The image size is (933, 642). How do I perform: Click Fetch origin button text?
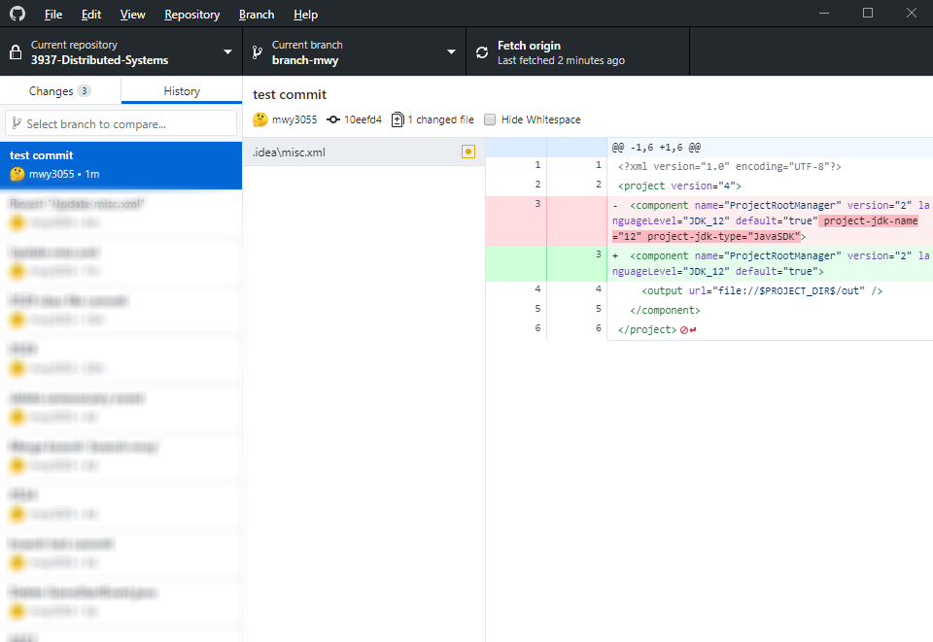(529, 46)
